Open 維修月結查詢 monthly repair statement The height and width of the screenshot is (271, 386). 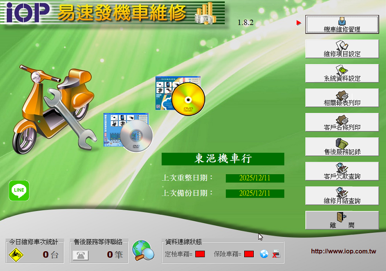[x=342, y=195]
